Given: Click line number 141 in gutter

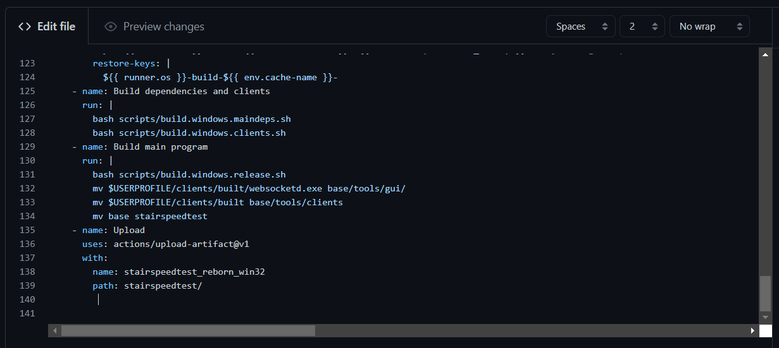Looking at the screenshot, I should (27, 314).
